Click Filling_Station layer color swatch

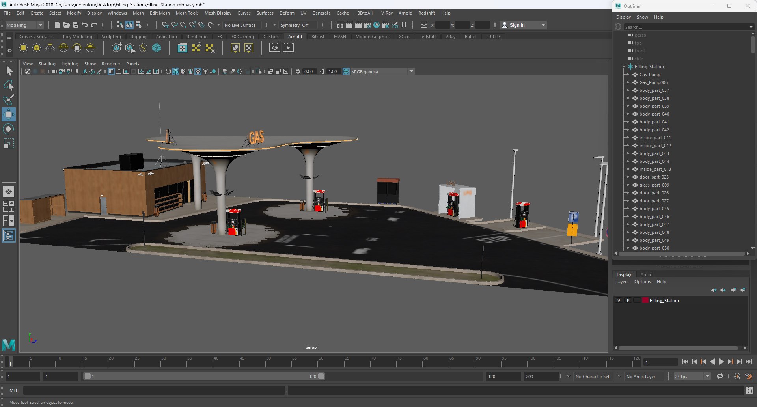[645, 301]
